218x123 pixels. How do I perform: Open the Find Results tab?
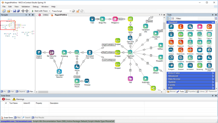pyautogui.click(x=38, y=117)
